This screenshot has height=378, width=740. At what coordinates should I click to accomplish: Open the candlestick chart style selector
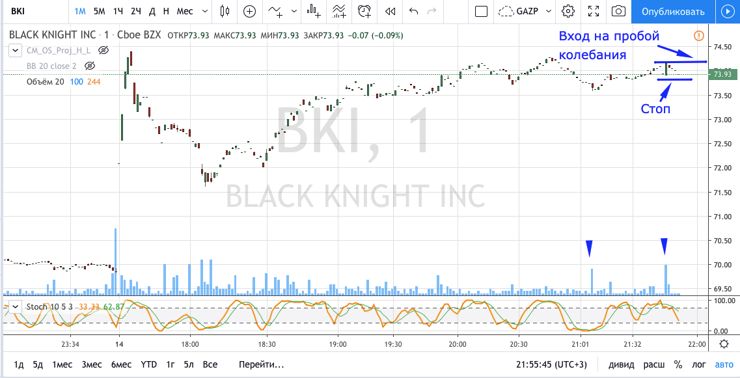coord(225,11)
